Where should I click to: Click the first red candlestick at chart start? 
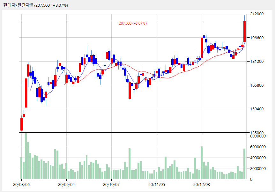[x=22, y=124]
